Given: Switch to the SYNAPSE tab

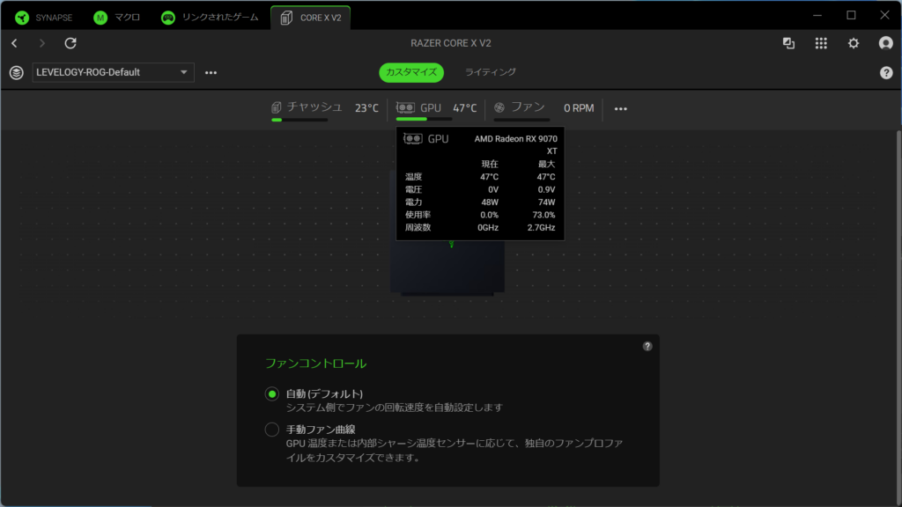Looking at the screenshot, I should click(44, 17).
